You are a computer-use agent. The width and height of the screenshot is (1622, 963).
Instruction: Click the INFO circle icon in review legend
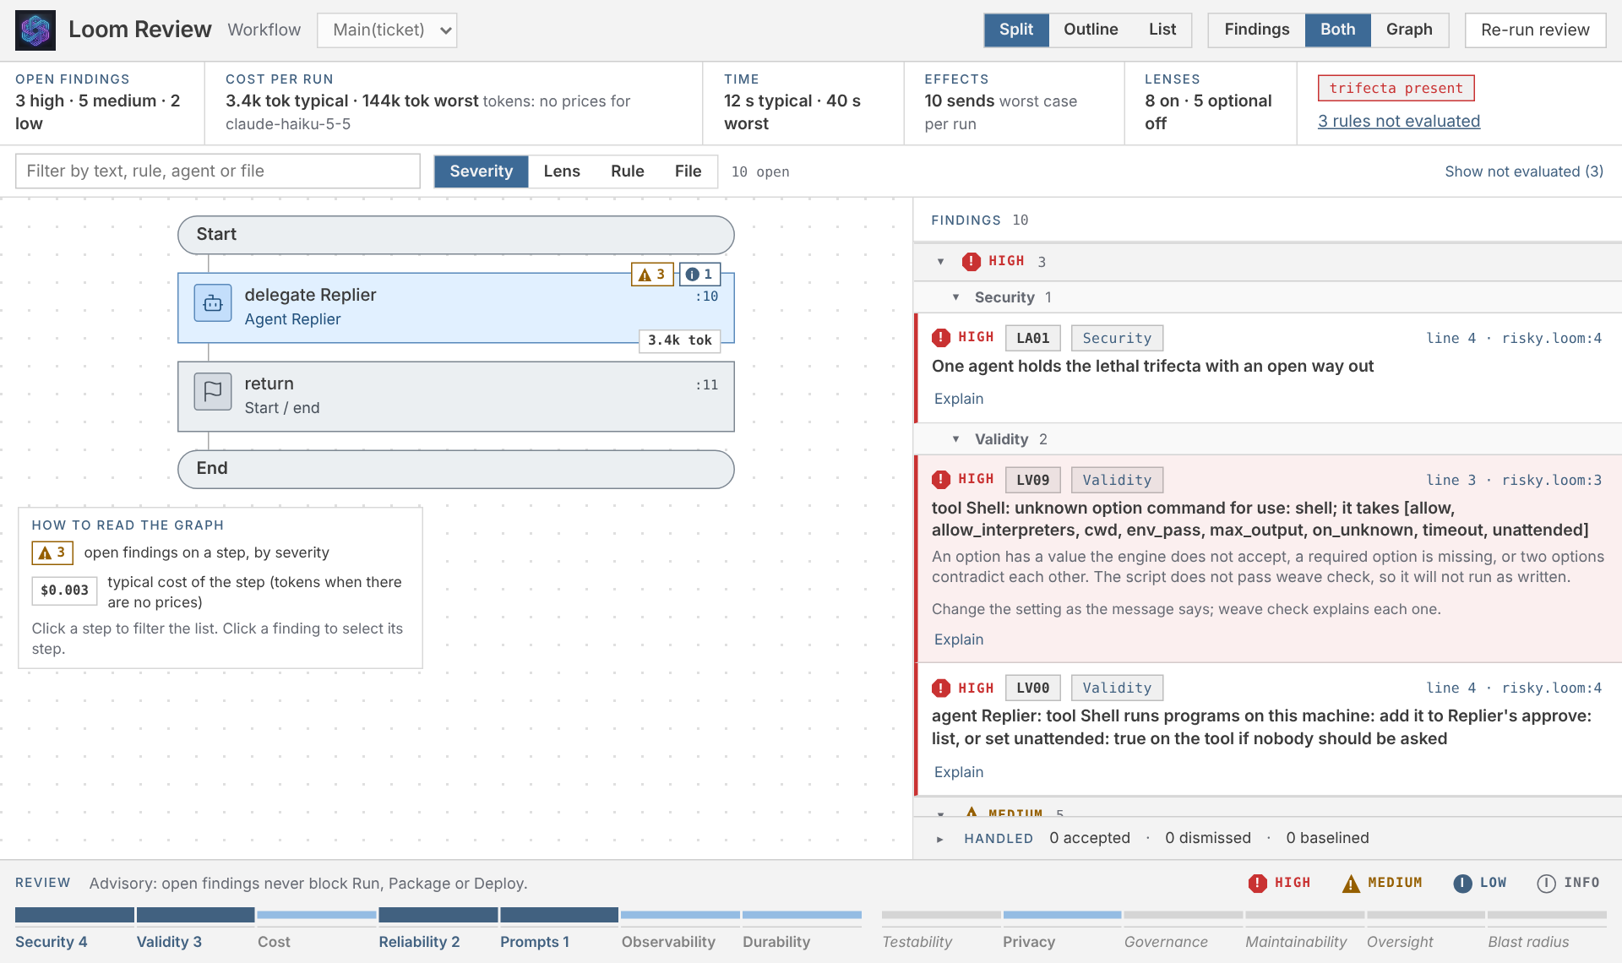click(1546, 884)
